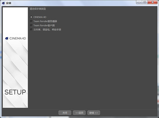Click the Cinema 4D logo sphere in sidebar banner
The image size is (159, 118).
pos(7,38)
